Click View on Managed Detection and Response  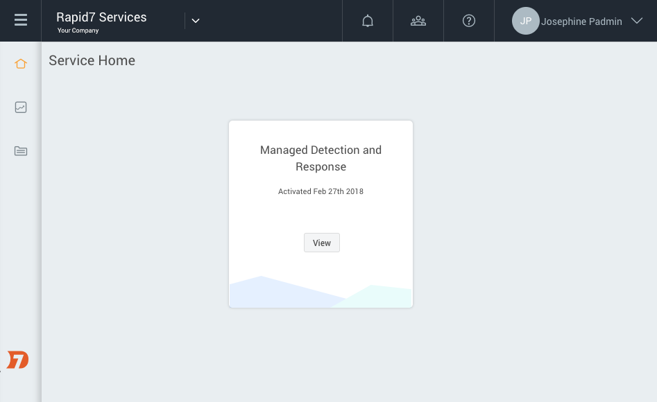[x=322, y=243]
